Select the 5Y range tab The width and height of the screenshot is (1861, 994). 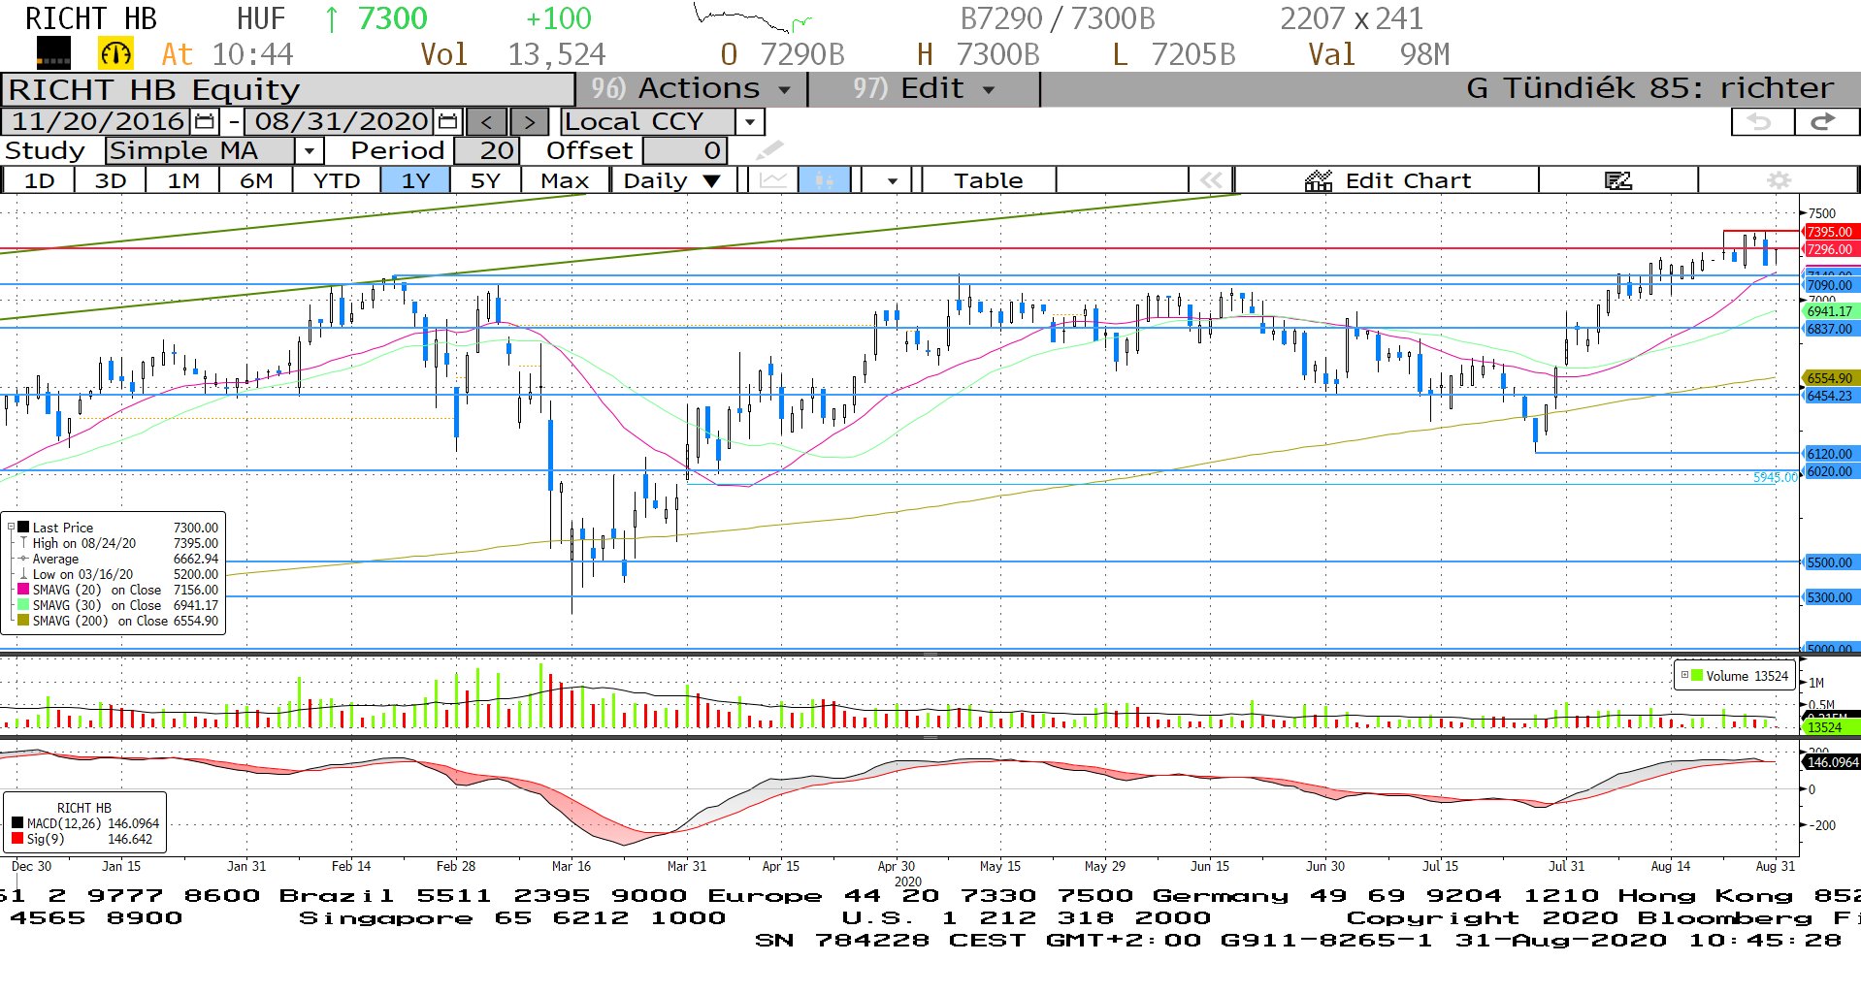485,180
